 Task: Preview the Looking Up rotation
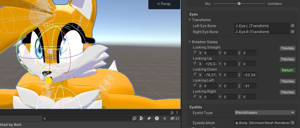287,59
